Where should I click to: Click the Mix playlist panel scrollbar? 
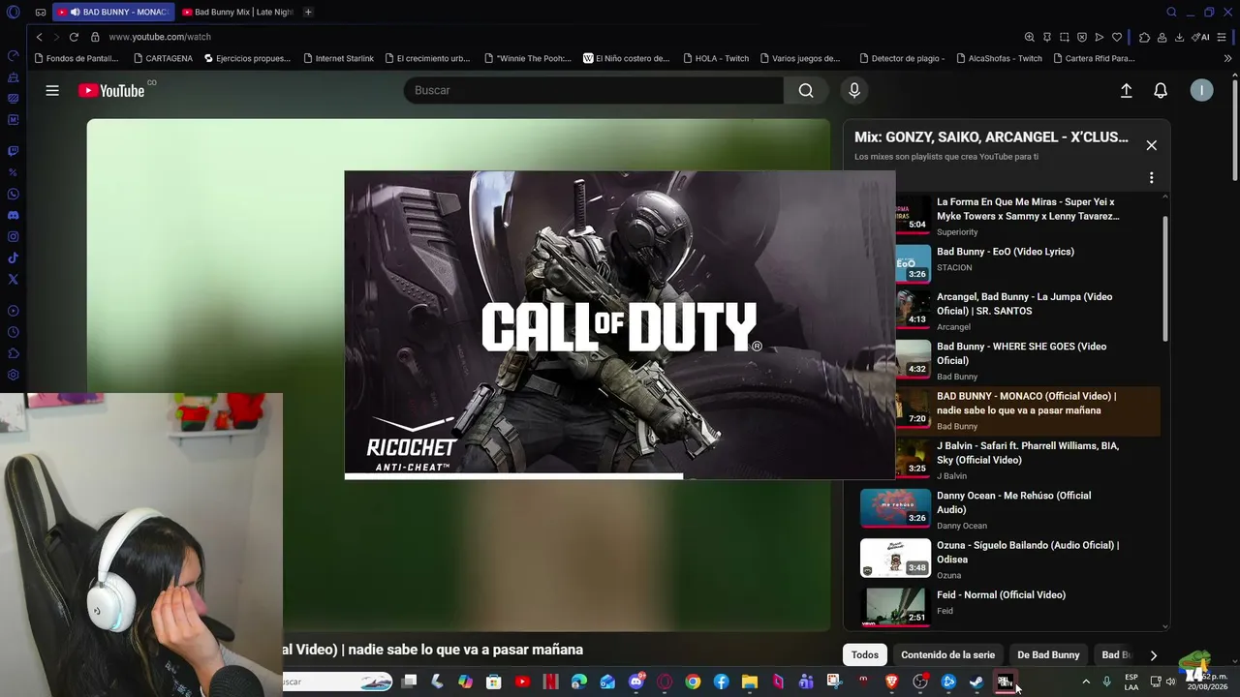[1164, 277]
